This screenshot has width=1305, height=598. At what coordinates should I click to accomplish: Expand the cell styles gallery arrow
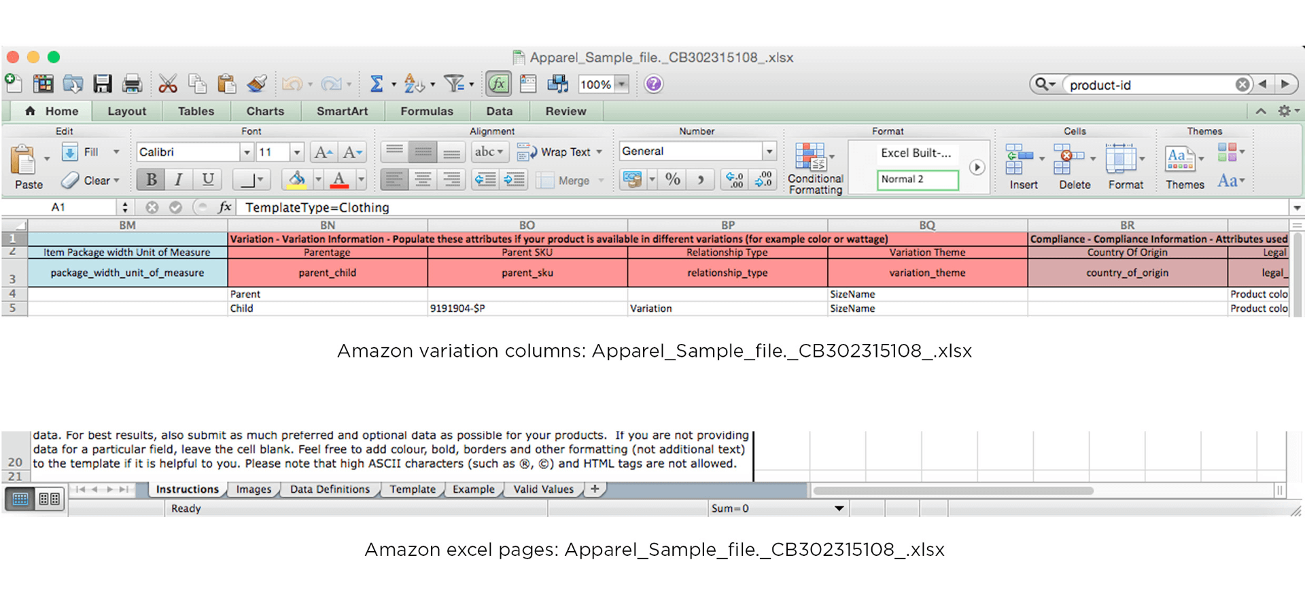(x=977, y=167)
